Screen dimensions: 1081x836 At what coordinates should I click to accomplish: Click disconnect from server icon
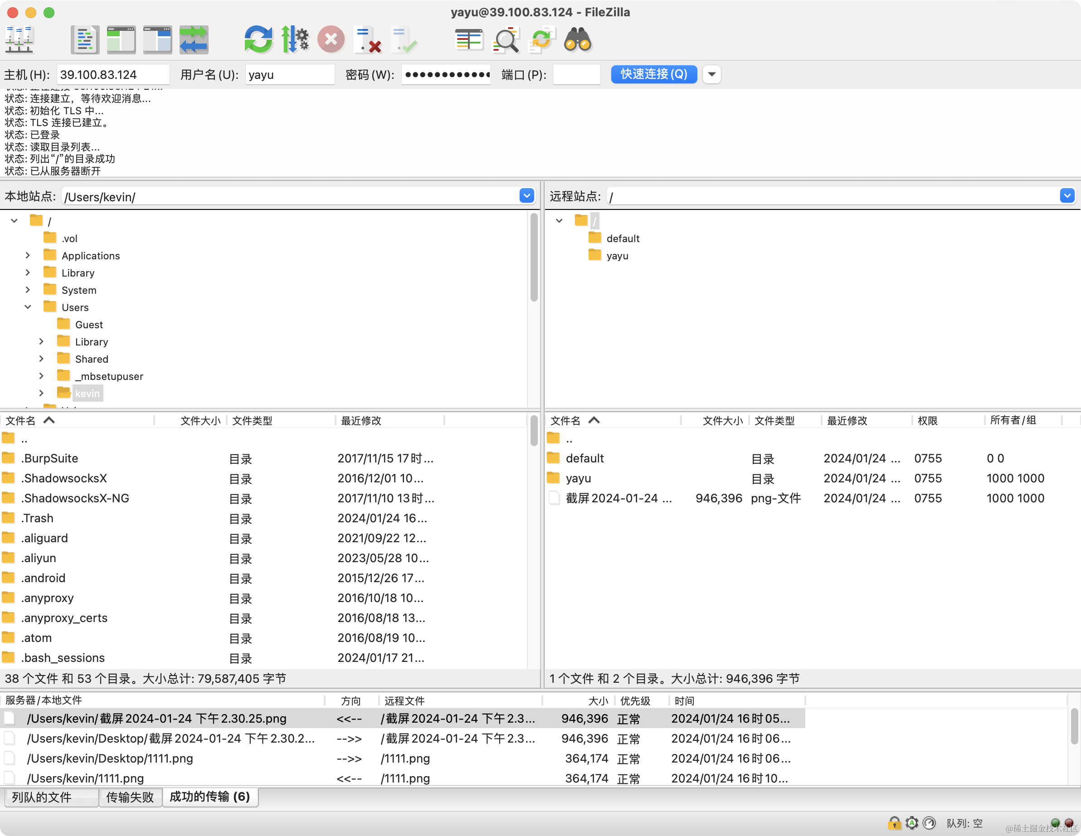tap(368, 39)
